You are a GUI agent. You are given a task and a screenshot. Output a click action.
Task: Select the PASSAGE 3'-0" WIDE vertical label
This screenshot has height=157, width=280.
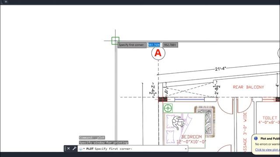tap(245, 132)
